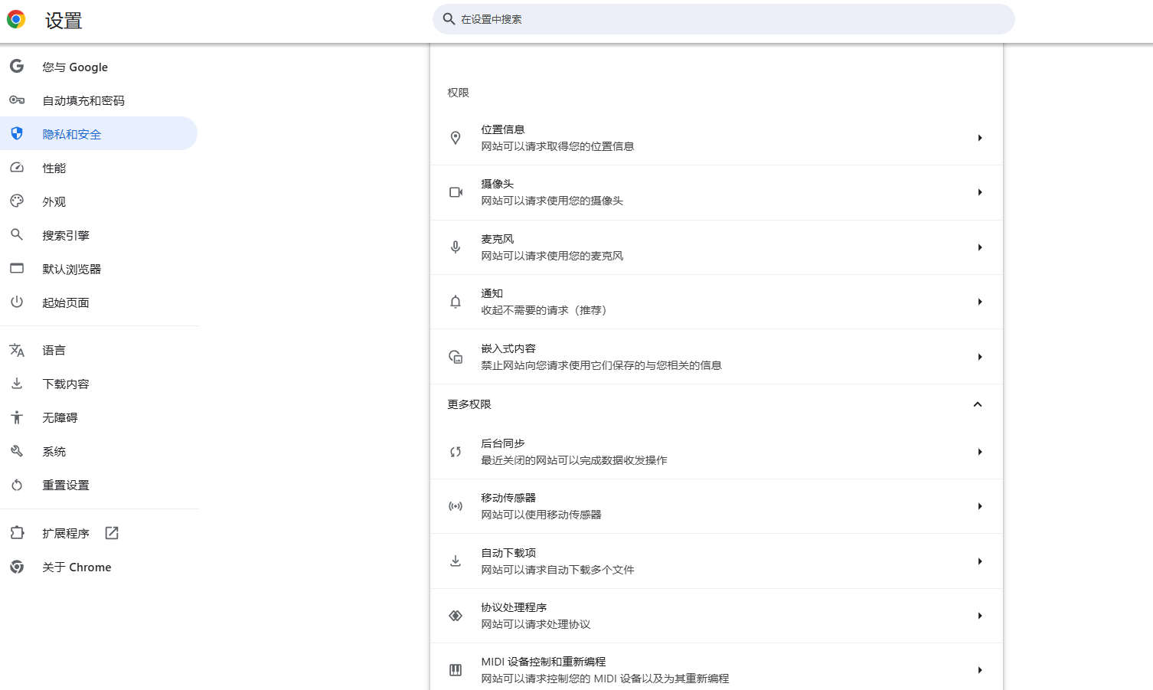Click the browser window icon for 默认浏览器
1153x690 pixels.
click(x=17, y=269)
